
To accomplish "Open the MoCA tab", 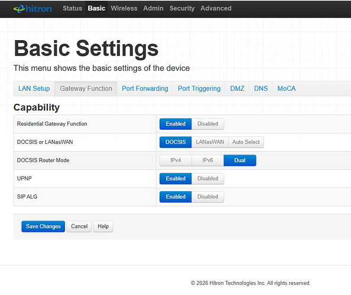I will [x=287, y=88].
